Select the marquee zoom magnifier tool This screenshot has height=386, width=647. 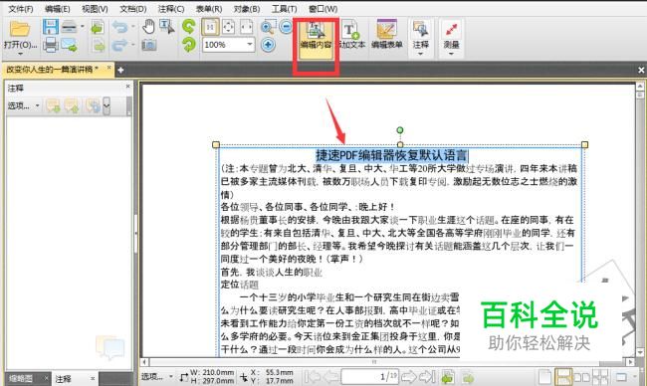click(268, 27)
